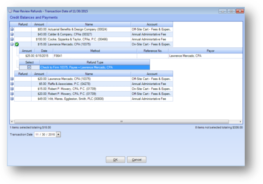
Task: Expand the Raffa & Associates row
Action: click(x=12, y=84)
